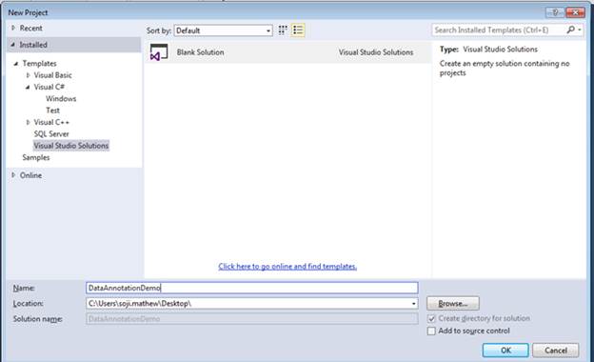Click the disabled Solution name field
The height and width of the screenshot is (362, 594).
[252, 319]
